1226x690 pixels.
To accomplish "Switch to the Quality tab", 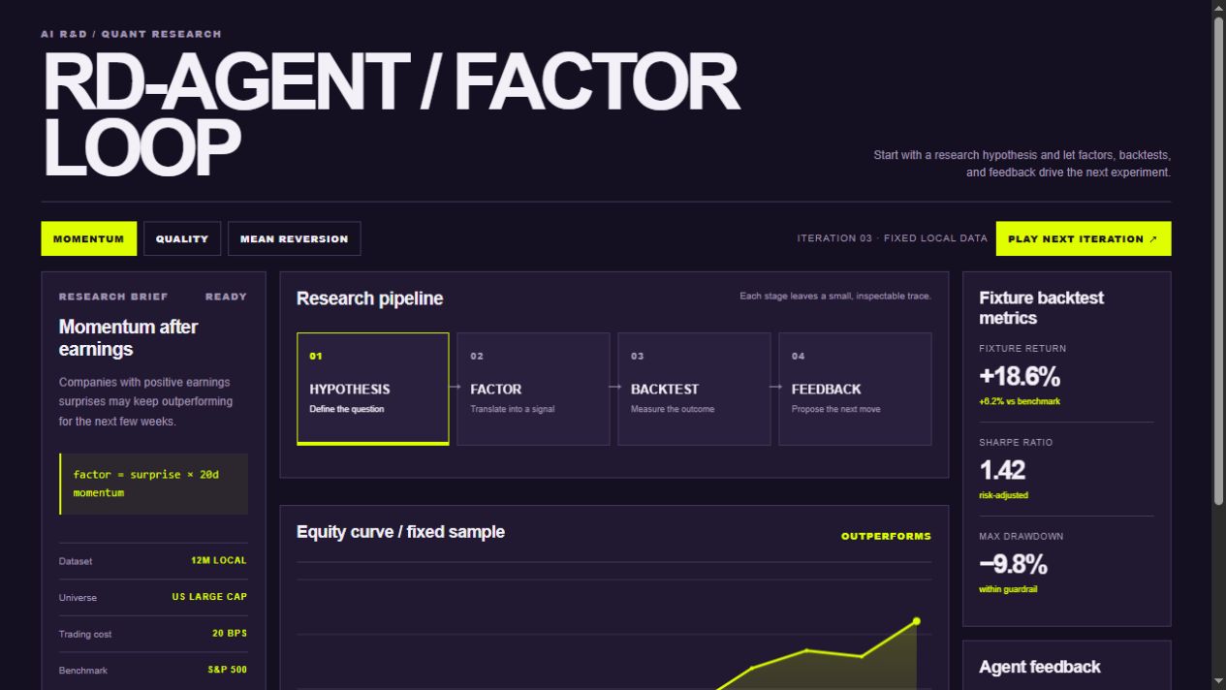I will click(x=182, y=238).
